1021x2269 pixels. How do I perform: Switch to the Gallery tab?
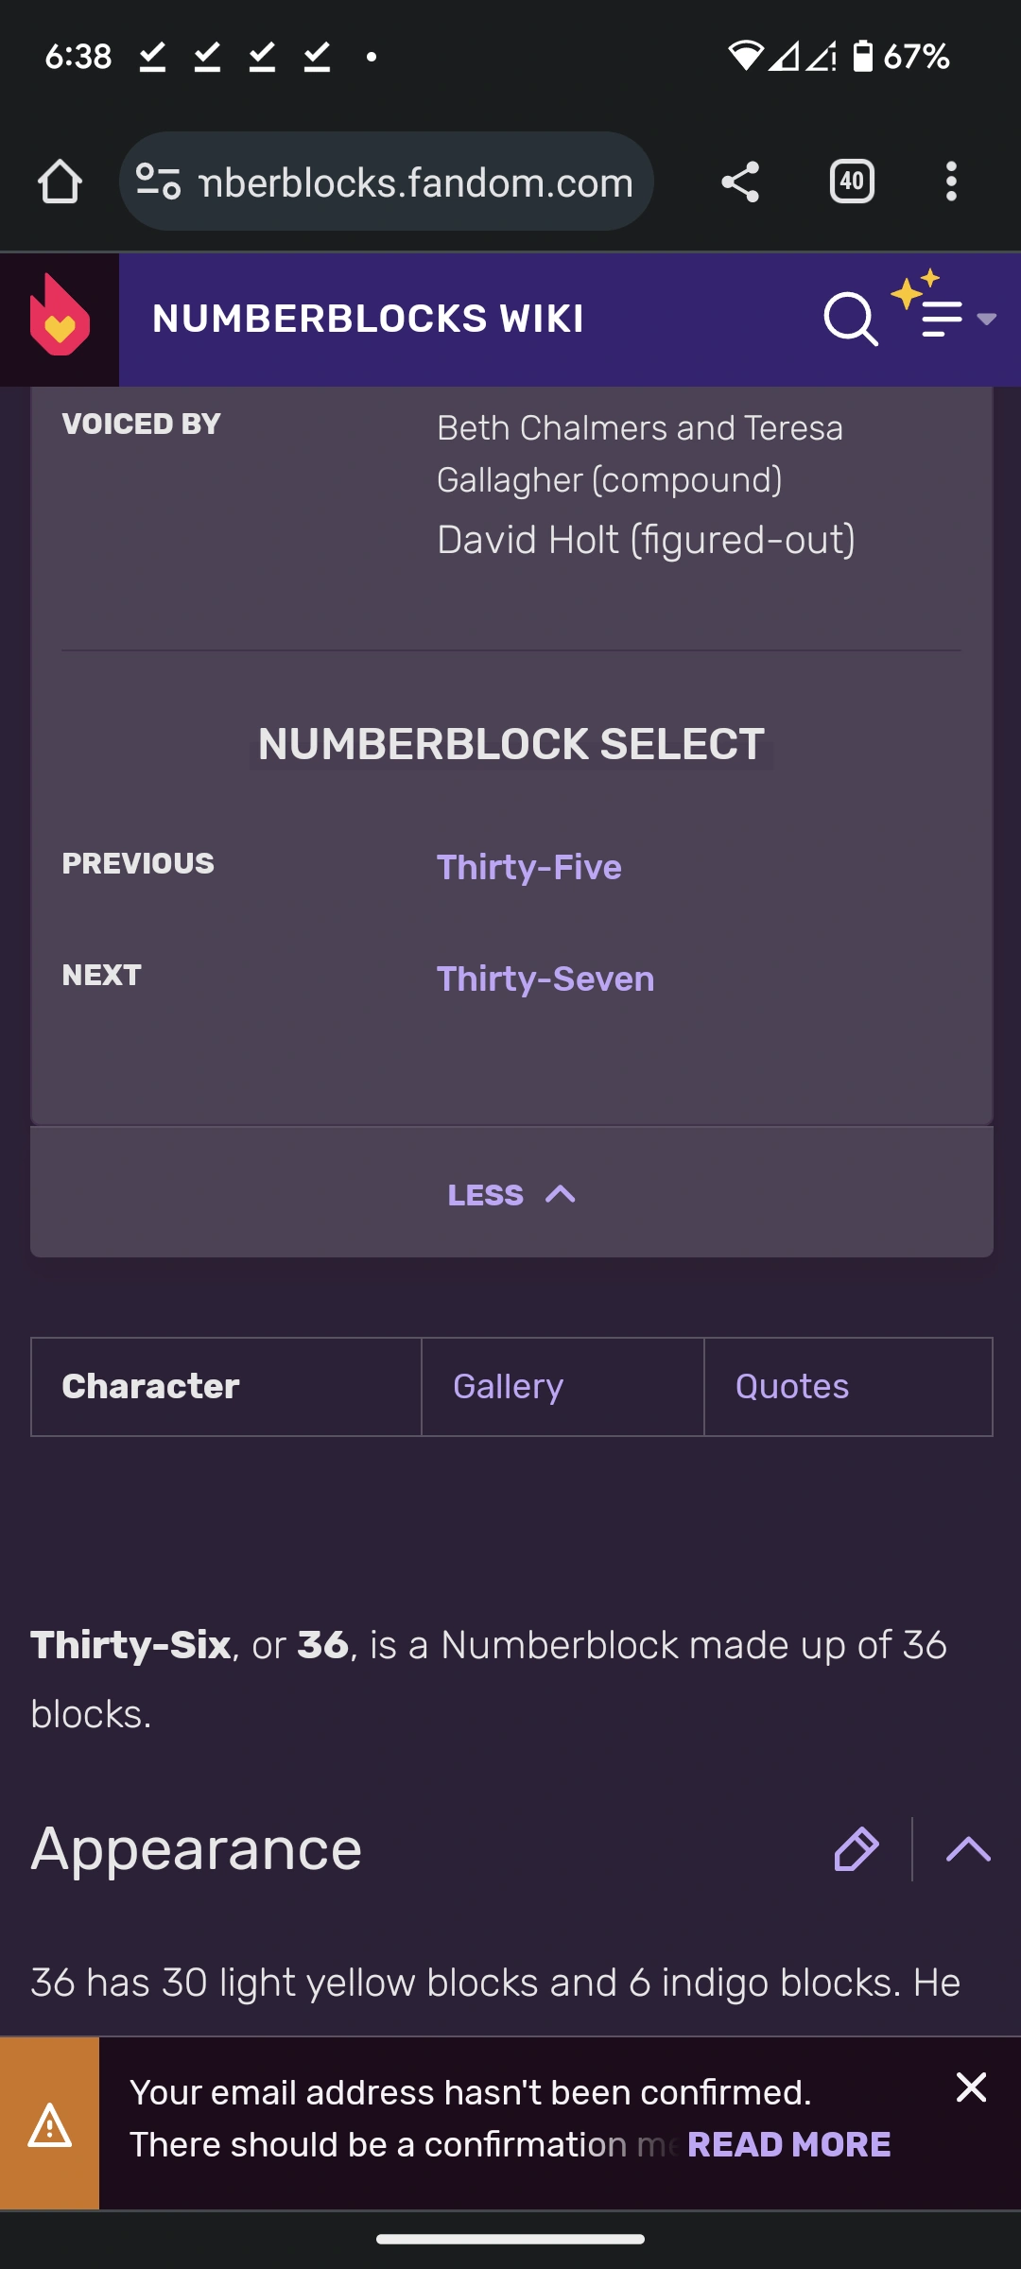[509, 1387]
